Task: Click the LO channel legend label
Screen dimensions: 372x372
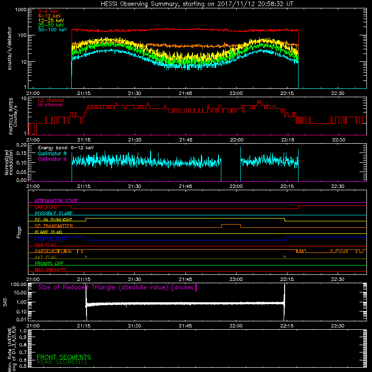Action: [x=51, y=100]
